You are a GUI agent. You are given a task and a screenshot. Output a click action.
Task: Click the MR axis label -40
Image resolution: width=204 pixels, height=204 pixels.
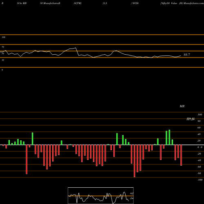[199, 160]
